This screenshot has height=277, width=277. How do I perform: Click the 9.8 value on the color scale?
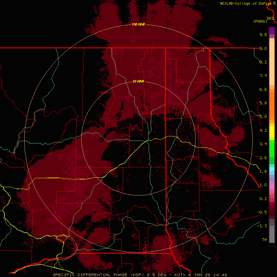[263, 34]
